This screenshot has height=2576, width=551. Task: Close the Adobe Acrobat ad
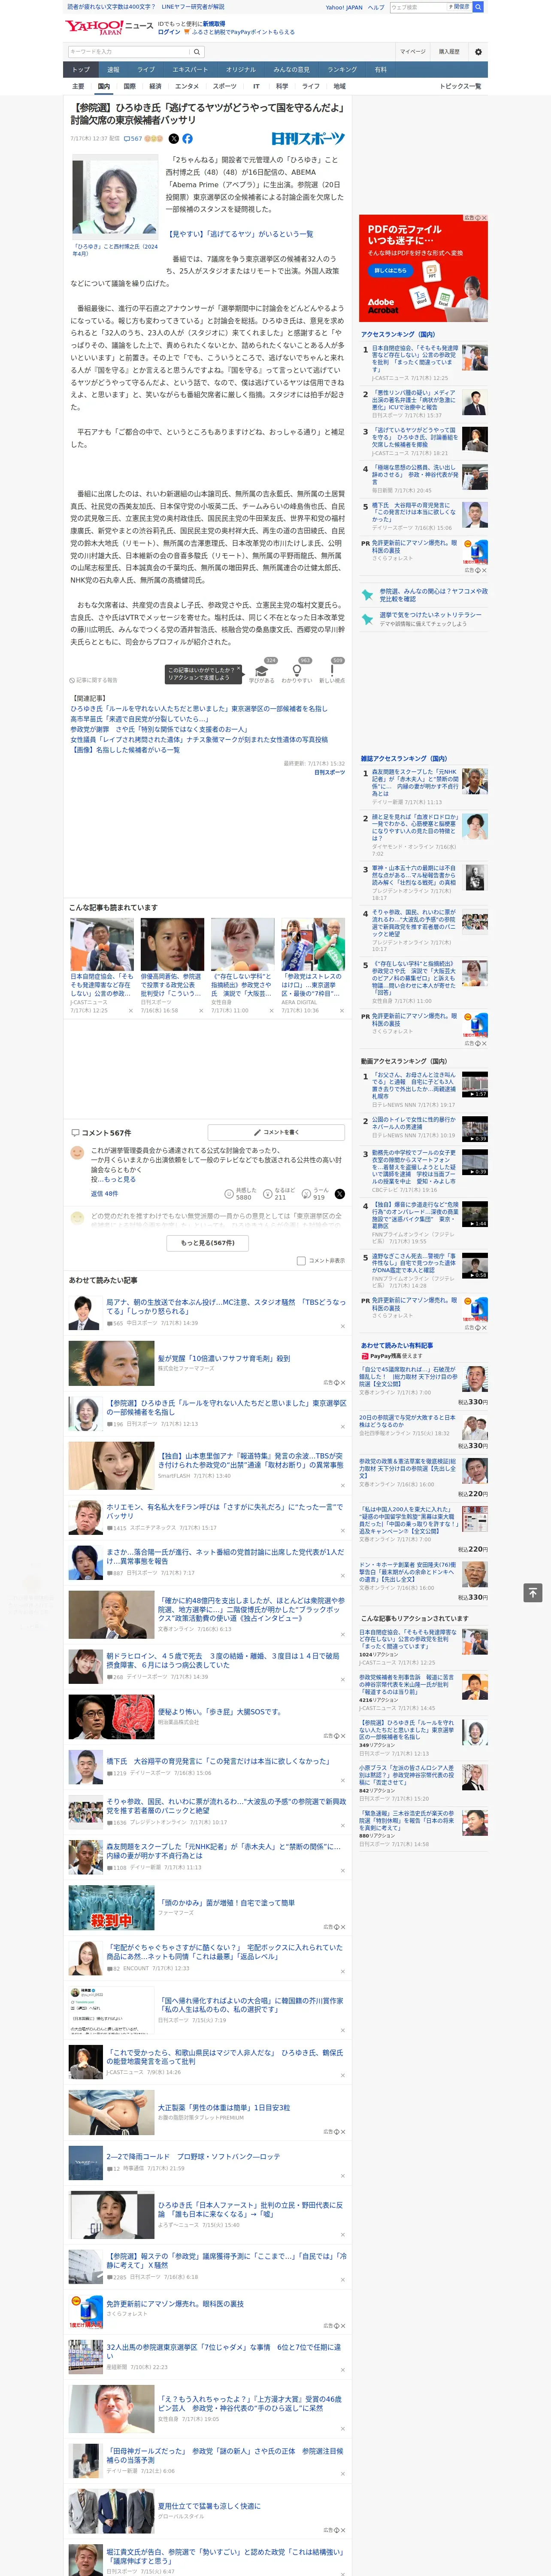[484, 218]
